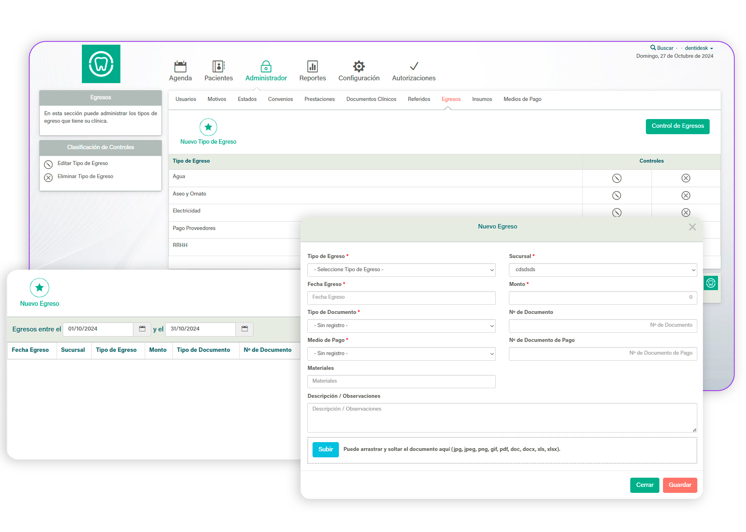746x532 pixels.
Task: Click edit icon for Agua row
Action: 617,178
